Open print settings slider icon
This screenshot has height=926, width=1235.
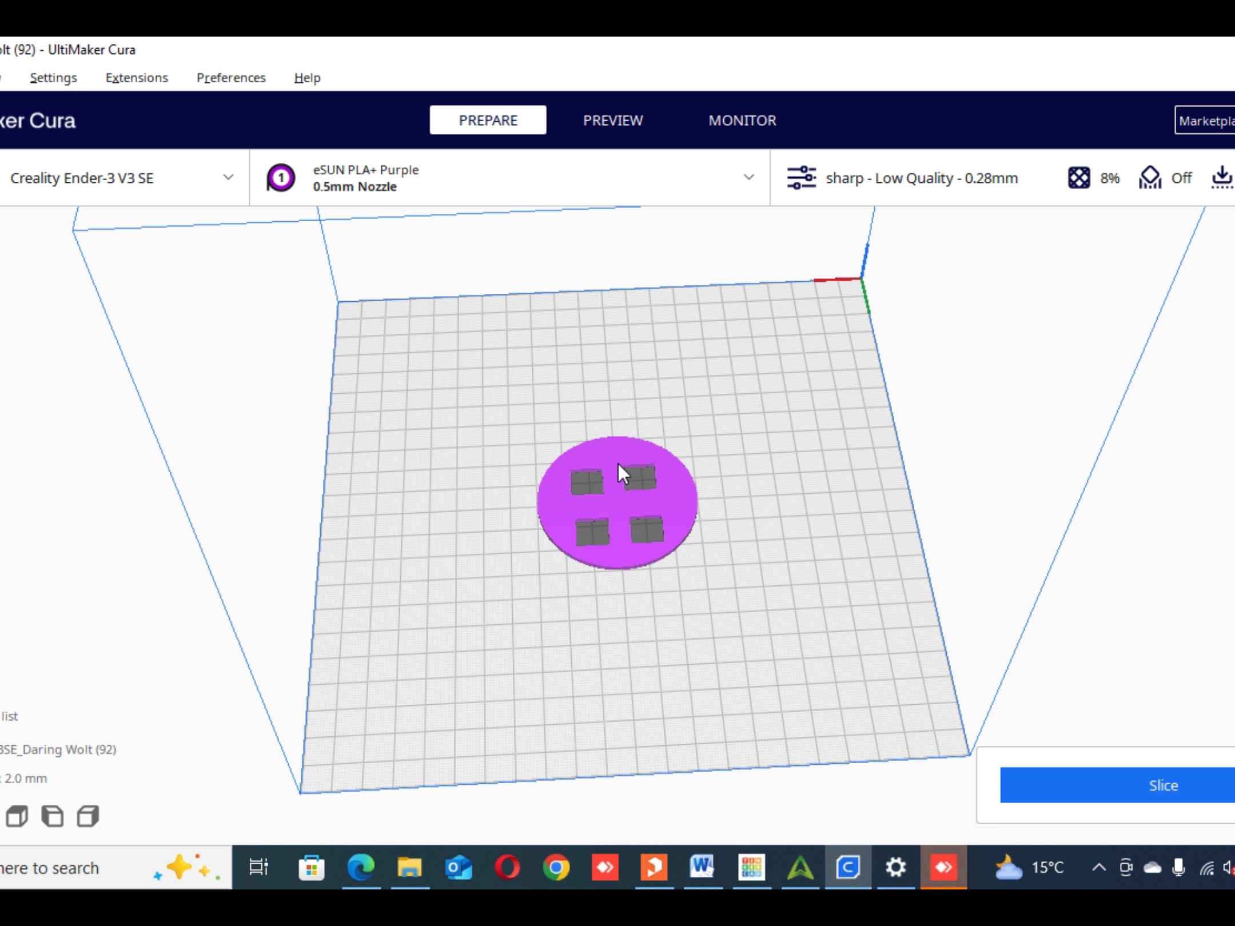[x=801, y=178]
